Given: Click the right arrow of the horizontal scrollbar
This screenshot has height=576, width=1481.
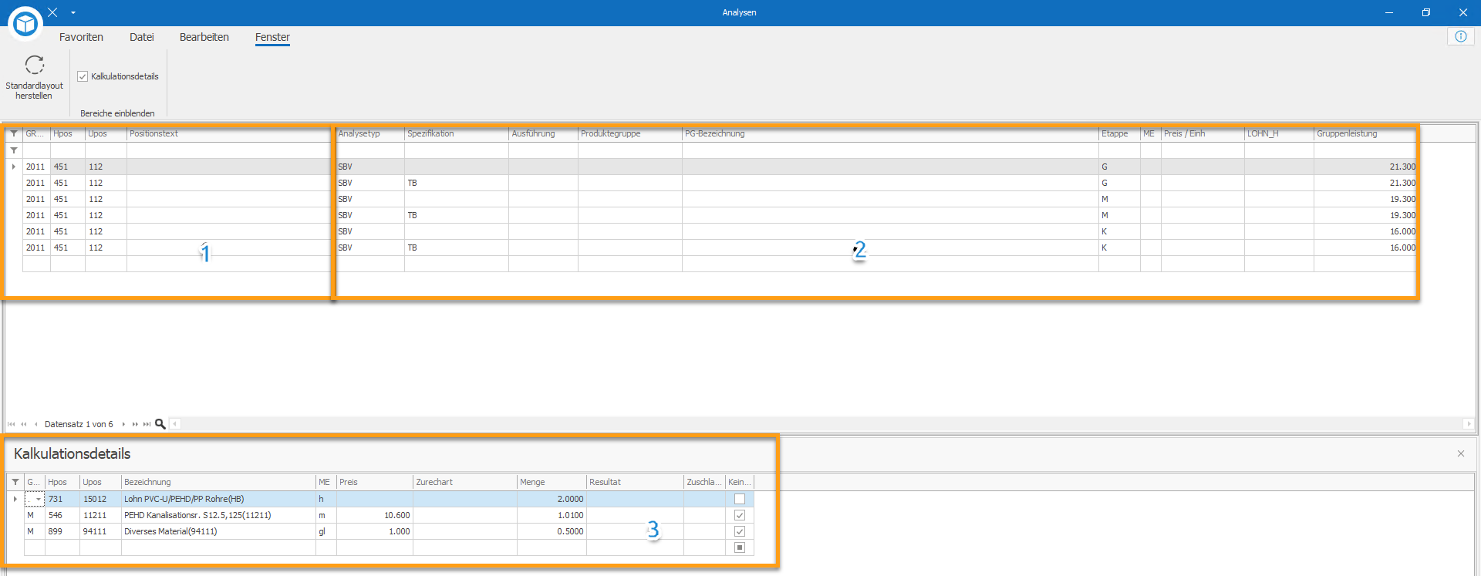Looking at the screenshot, I should coord(1468,423).
